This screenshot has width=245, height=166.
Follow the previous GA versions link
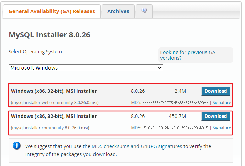click(x=188, y=55)
